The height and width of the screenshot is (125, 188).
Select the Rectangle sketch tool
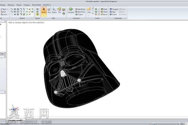tap(15, 9)
